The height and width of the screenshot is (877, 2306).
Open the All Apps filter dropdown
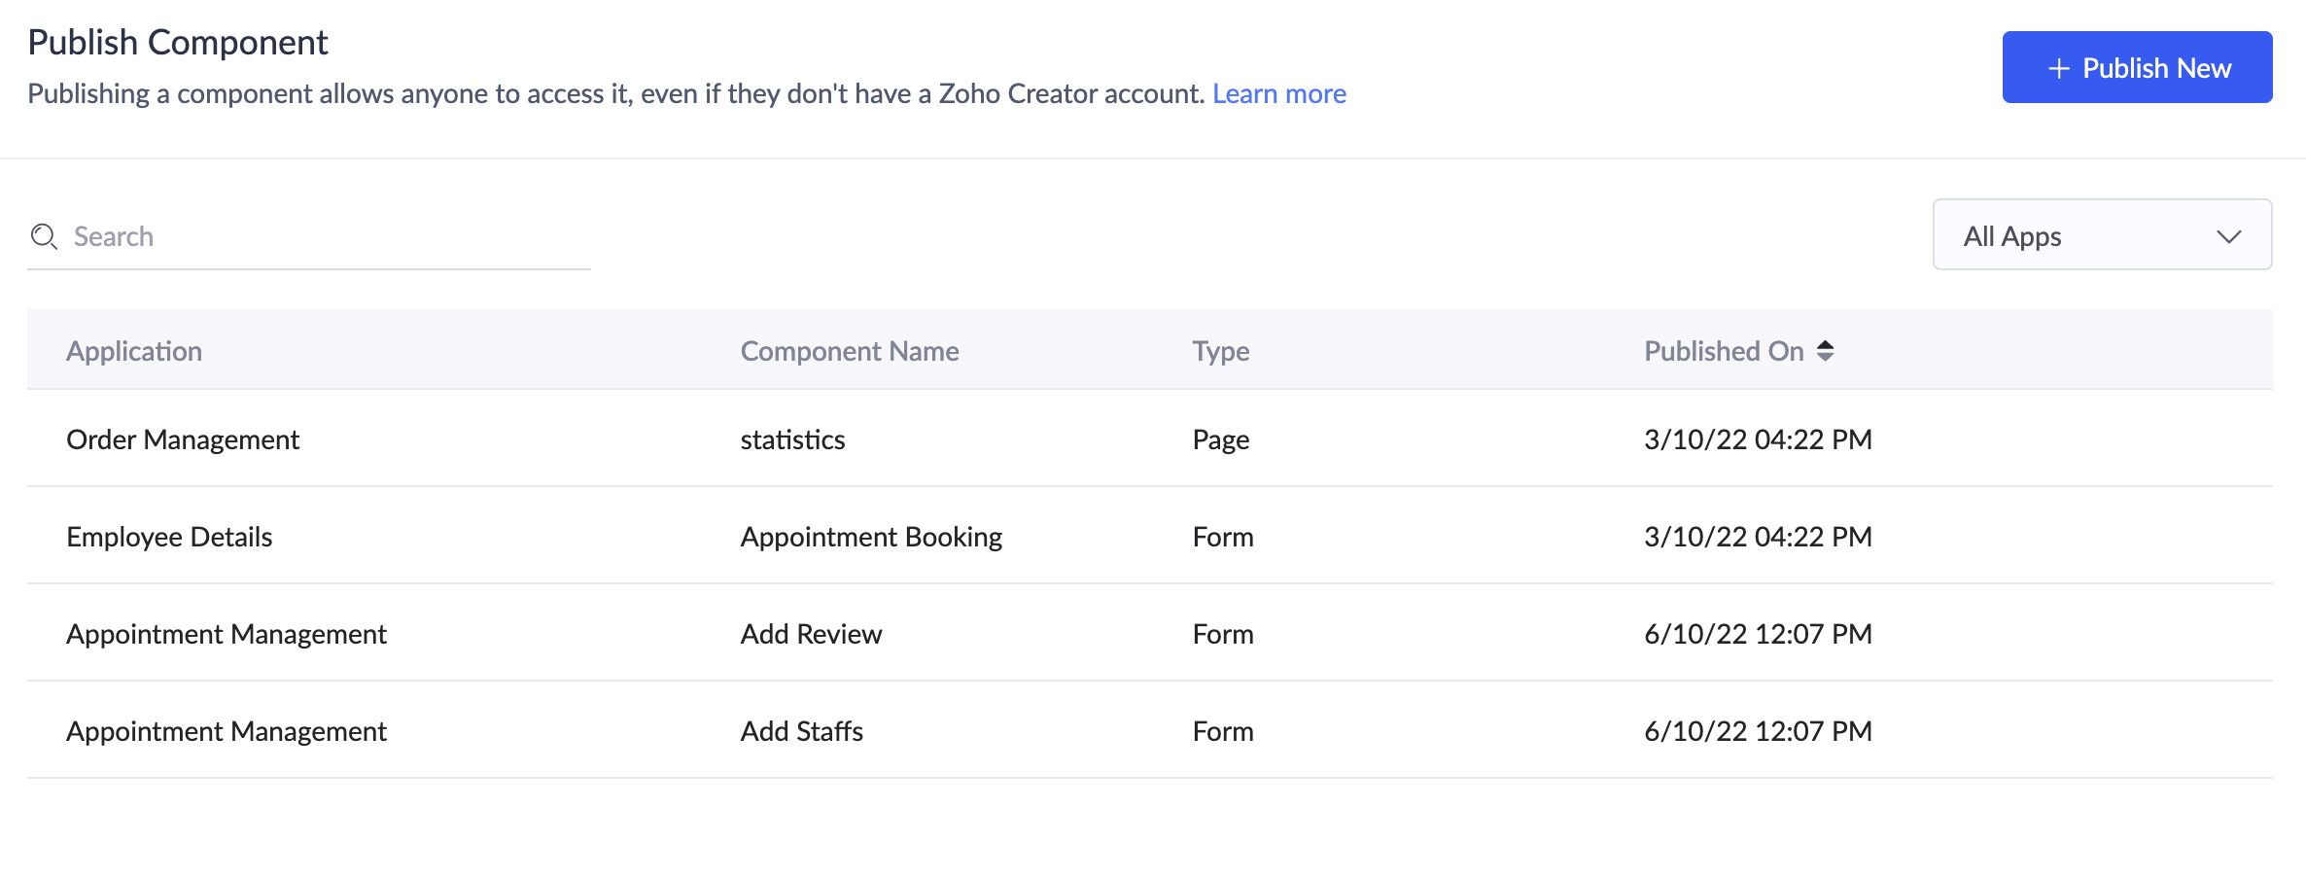coord(2101,235)
